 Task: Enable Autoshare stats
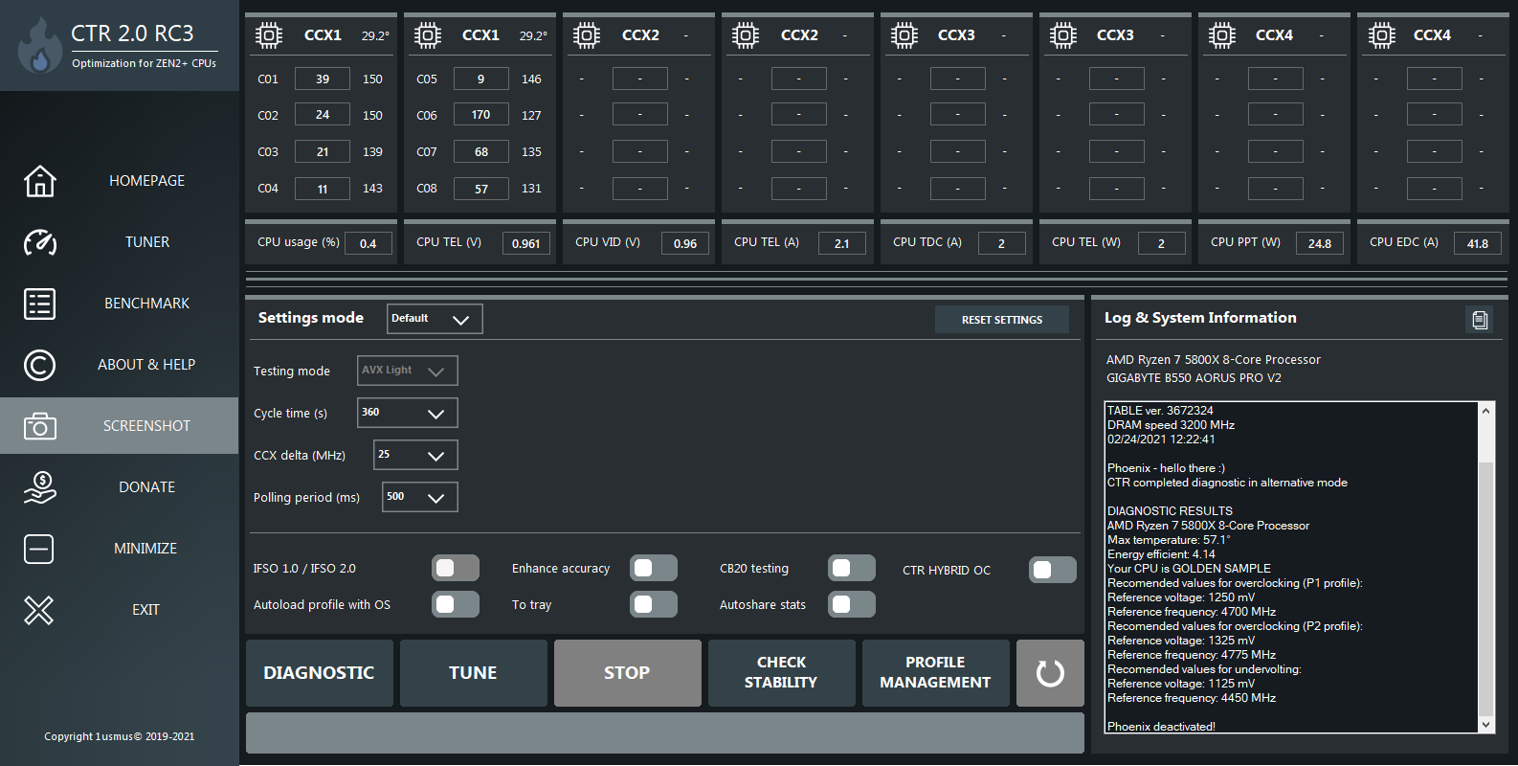852,605
